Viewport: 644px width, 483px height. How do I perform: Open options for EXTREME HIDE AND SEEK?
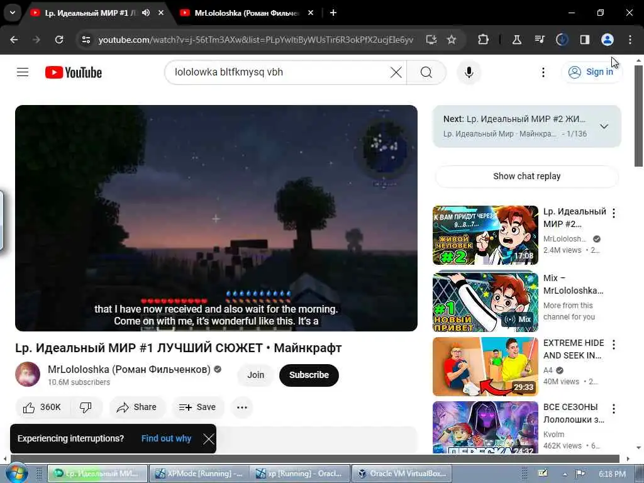click(x=614, y=344)
